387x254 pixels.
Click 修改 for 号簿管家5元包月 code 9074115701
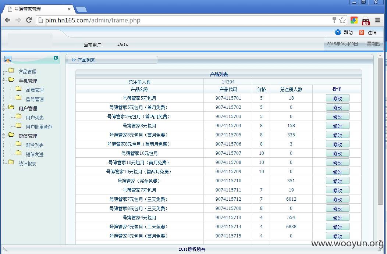[x=337, y=98]
